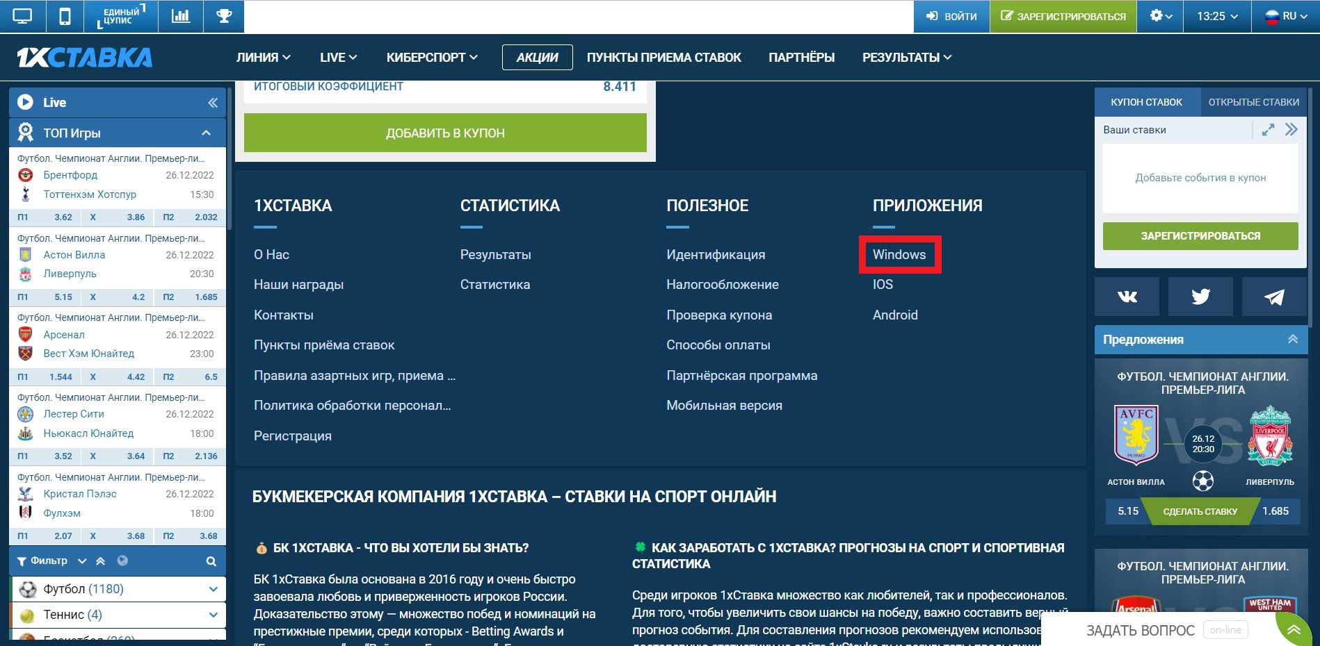The width and height of the screenshot is (1320, 646).
Task: Open the time 13:25 dropdown
Action: point(1217,17)
